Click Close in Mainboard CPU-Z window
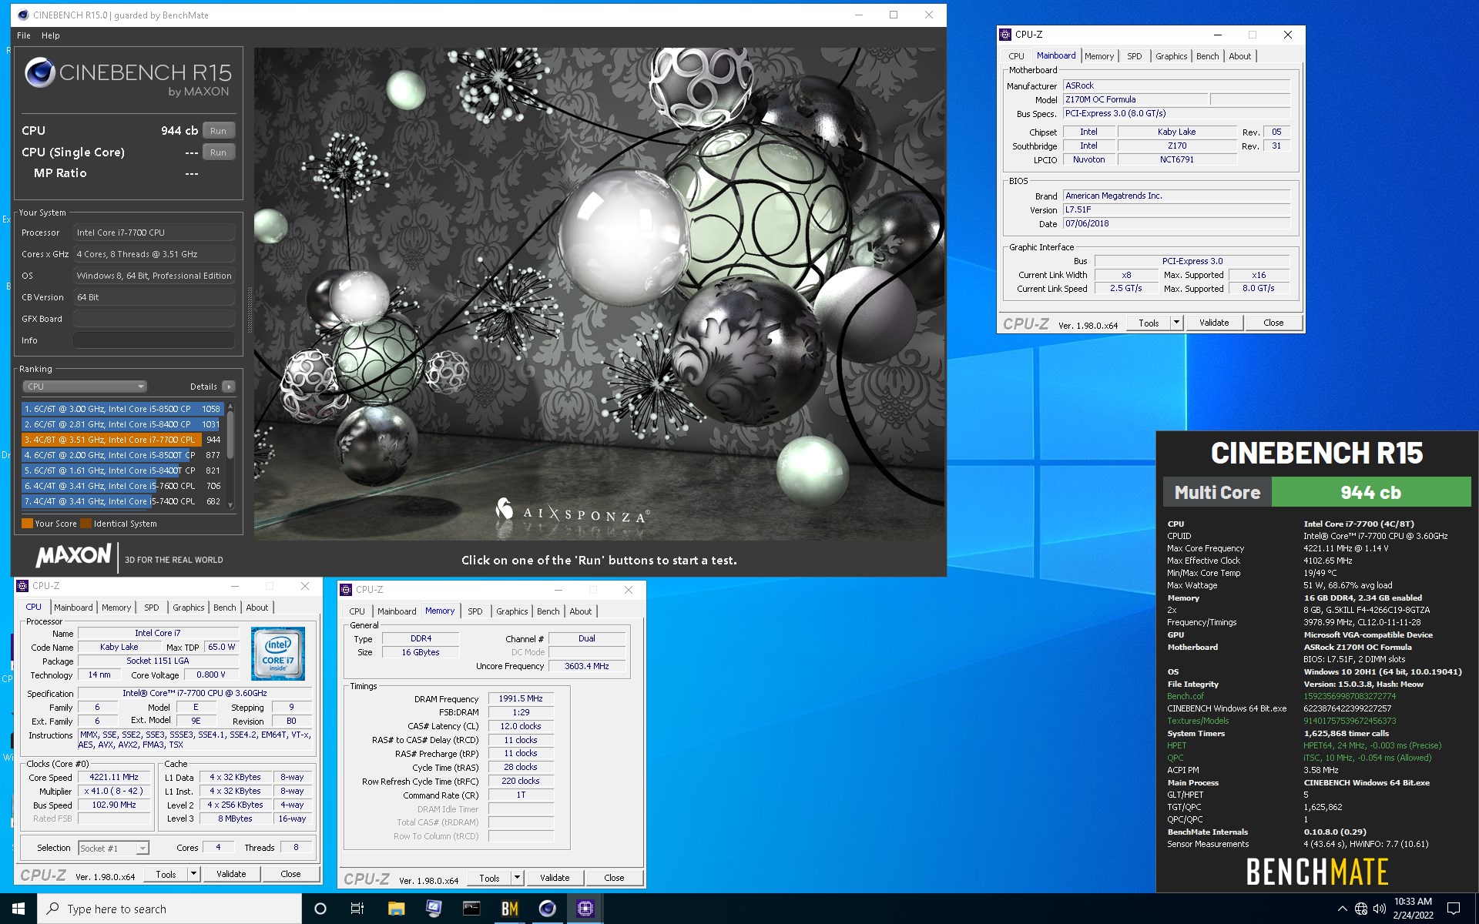Image resolution: width=1479 pixels, height=924 pixels. pyautogui.click(x=1273, y=323)
